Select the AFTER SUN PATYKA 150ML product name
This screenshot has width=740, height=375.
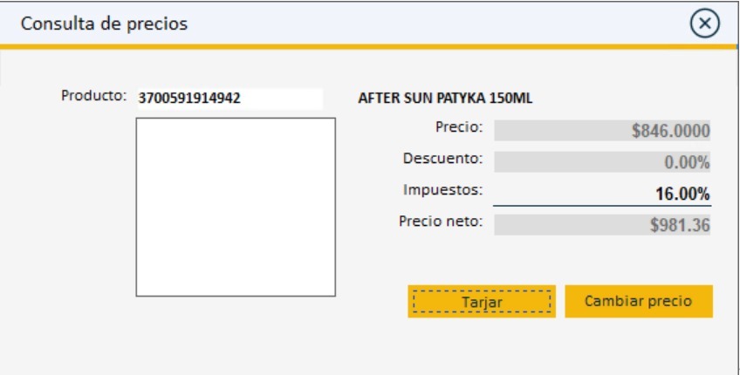[x=445, y=98]
